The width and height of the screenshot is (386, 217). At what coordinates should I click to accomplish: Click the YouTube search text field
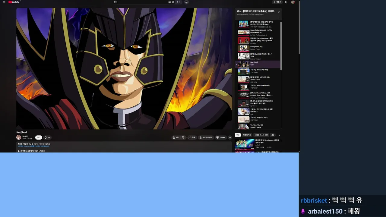click(x=140, y=2)
